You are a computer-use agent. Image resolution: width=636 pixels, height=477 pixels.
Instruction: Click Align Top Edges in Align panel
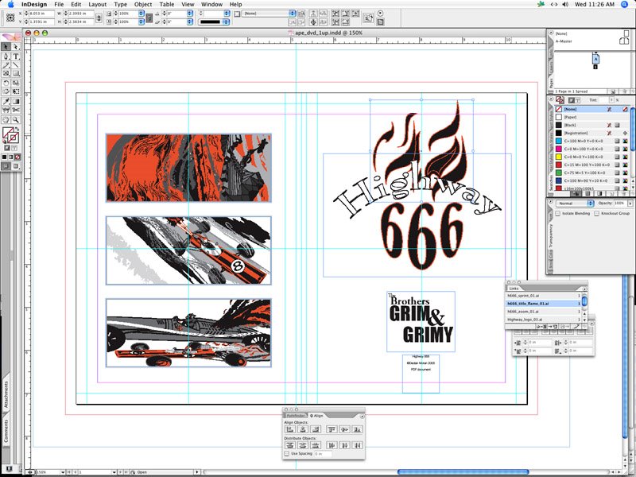point(332,429)
